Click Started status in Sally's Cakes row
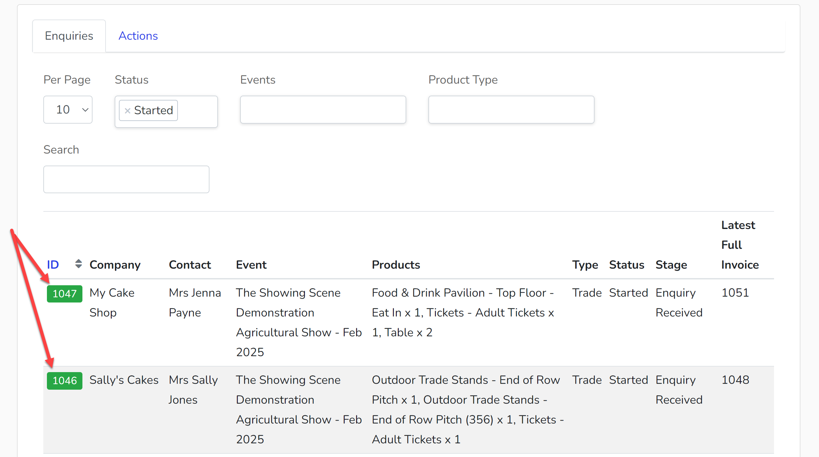This screenshot has height=457, width=819. [x=628, y=380]
